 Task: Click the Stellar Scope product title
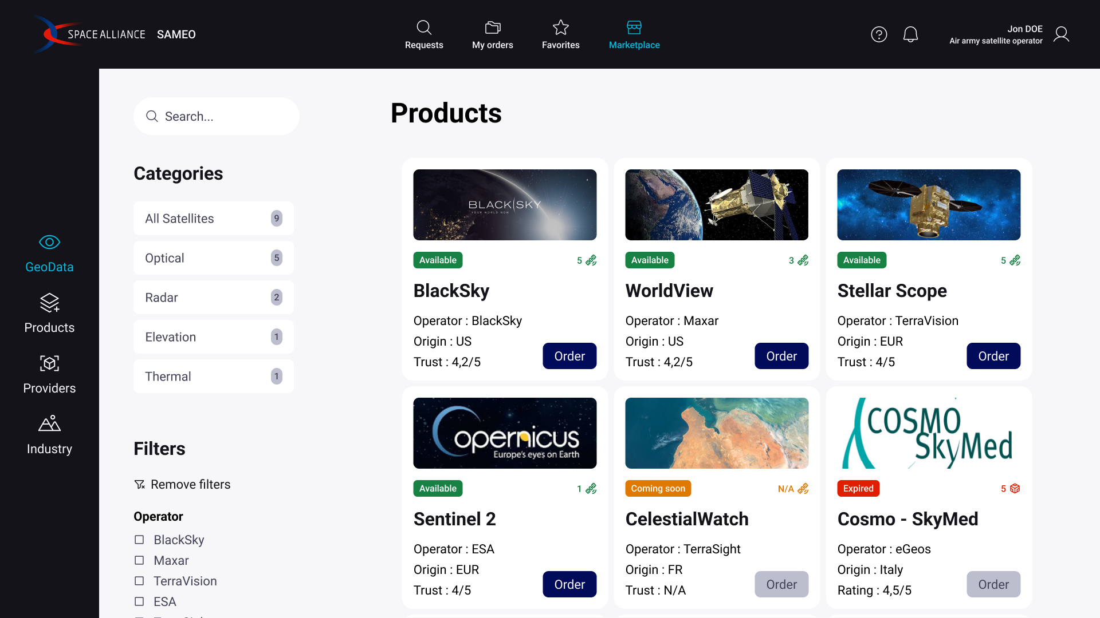892,291
